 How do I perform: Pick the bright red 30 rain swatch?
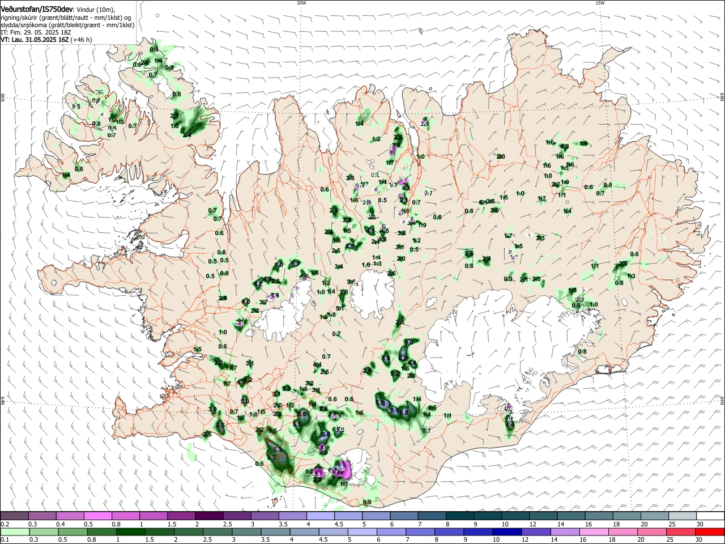[x=710, y=532]
